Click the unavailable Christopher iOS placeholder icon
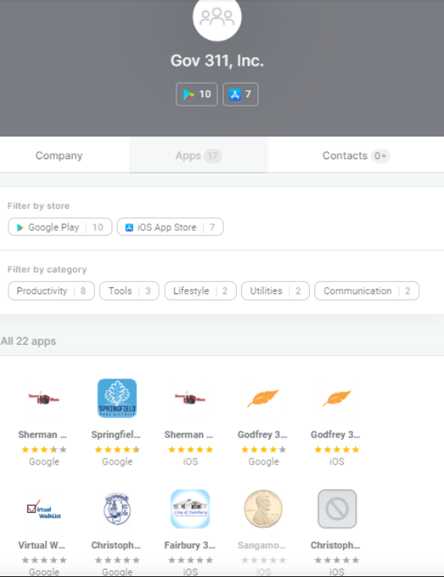Image resolution: width=444 pixels, height=577 pixels. click(337, 509)
